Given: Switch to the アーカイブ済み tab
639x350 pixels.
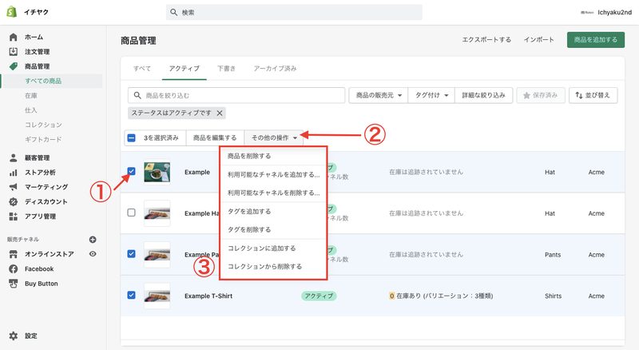Looking at the screenshot, I should coord(275,69).
